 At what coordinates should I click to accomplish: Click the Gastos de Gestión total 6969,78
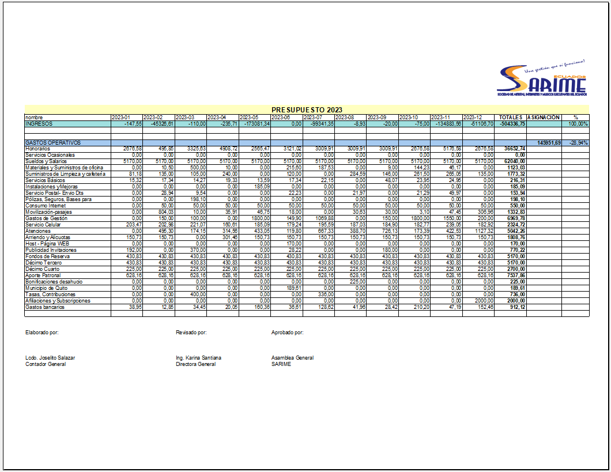coord(516,218)
